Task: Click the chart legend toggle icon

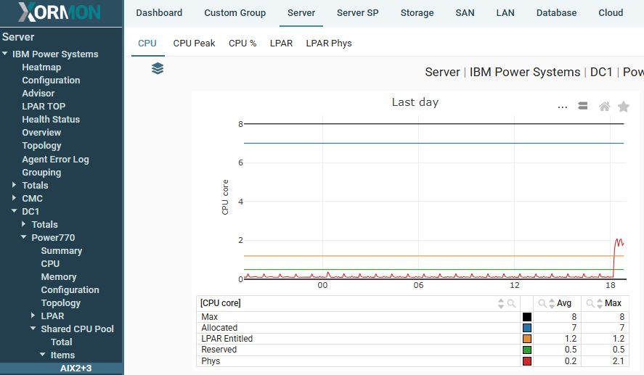Action: click(582, 106)
